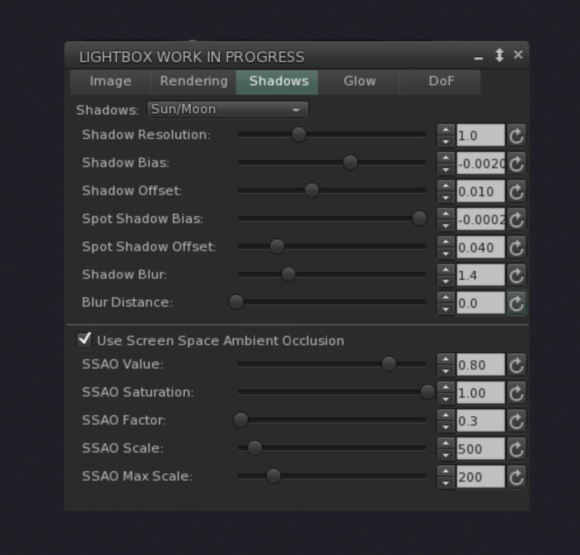Toggle the Lightbox panel dock arrow icon
Image resolution: width=580 pixels, height=555 pixels.
pyautogui.click(x=499, y=55)
